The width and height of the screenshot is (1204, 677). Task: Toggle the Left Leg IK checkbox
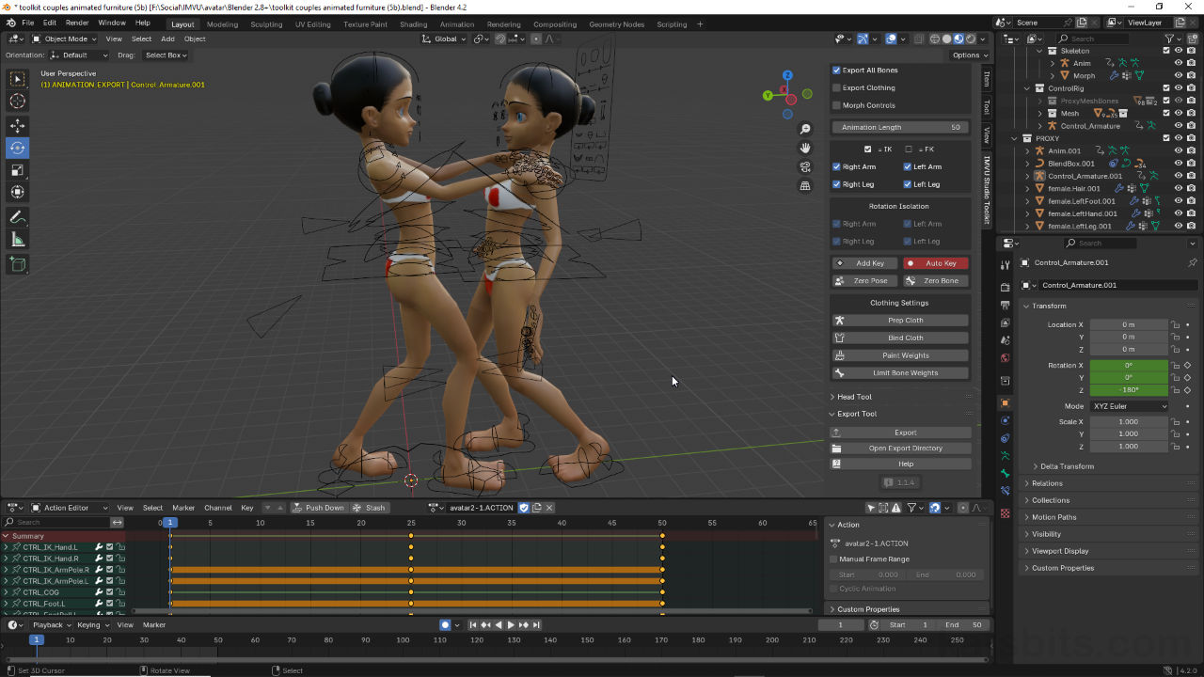[908, 184]
